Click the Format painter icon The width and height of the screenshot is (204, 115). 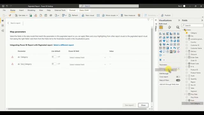coord(10,15)
